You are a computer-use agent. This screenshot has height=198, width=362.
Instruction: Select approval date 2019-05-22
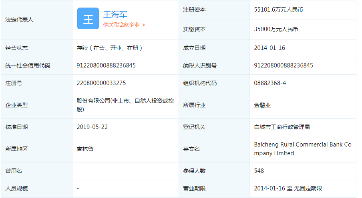(92, 127)
